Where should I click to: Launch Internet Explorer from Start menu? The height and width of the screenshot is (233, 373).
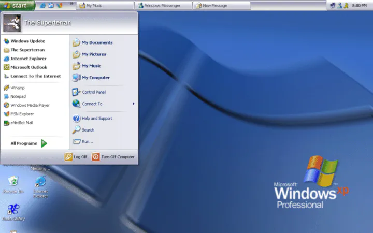pyautogui.click(x=25, y=59)
